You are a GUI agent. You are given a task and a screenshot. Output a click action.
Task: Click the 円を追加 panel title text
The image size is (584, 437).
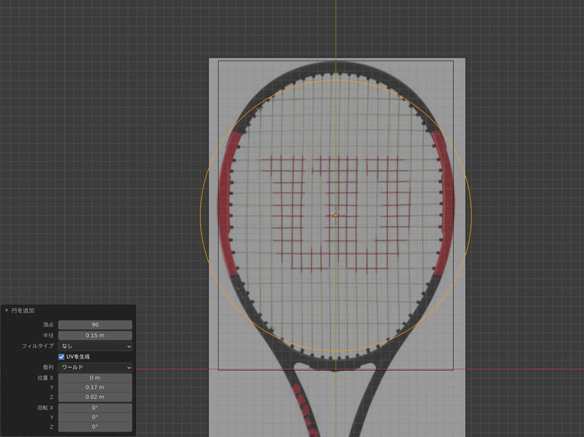pyautogui.click(x=23, y=310)
